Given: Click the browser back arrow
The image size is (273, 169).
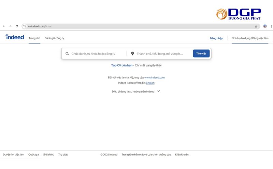Looking at the screenshot, I should (4, 26).
